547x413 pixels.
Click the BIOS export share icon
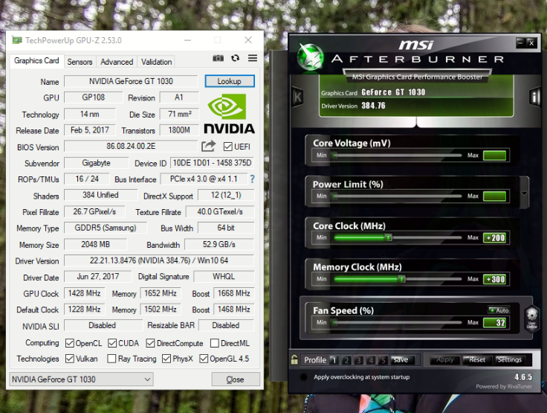coord(208,146)
